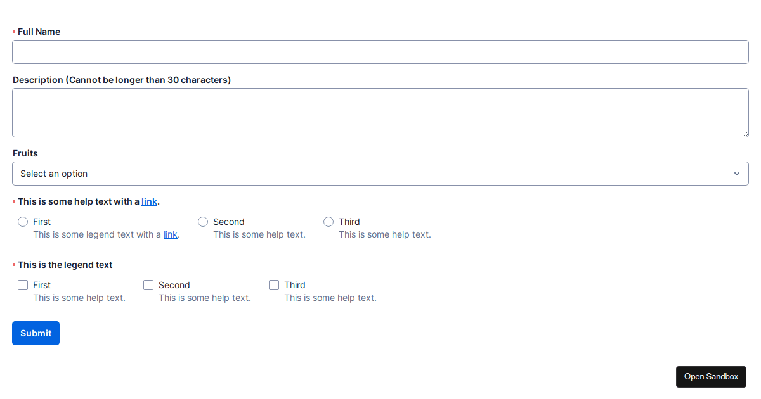Click the Fruits label
Image resolution: width=761 pixels, height=399 pixels.
coord(25,153)
